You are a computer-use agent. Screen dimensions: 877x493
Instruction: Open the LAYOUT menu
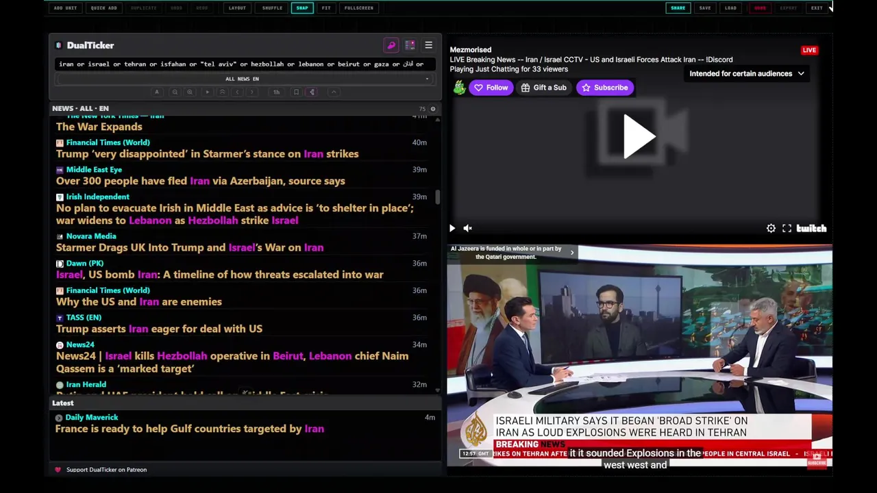[x=237, y=8]
